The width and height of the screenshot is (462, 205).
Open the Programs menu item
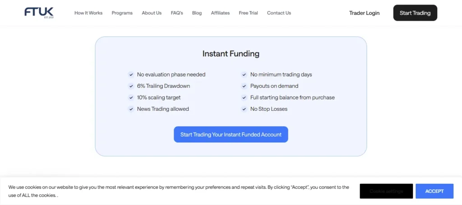coord(122,13)
